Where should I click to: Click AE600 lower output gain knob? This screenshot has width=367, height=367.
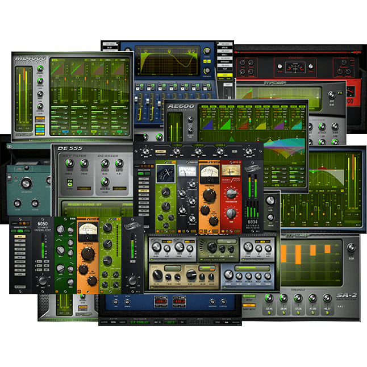coord(190,130)
